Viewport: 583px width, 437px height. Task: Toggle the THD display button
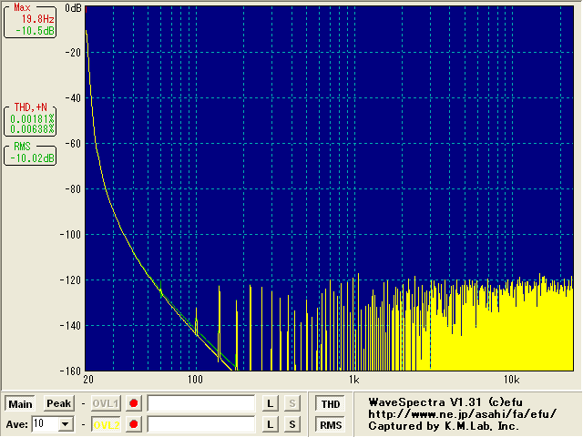coord(330,404)
